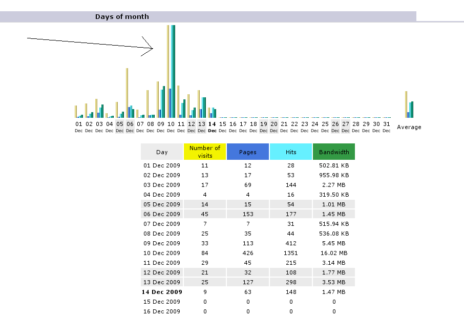Click the 69 pages value
The width and height of the screenshot is (464, 316).
coord(248,185)
